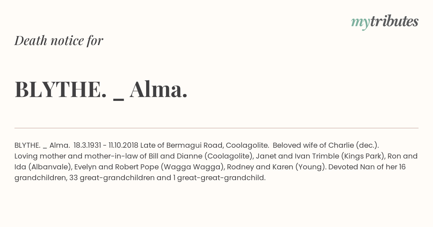433x227 pixels.
Task: Click the dates "18.3.1931 - 11.10.2018"
Action: tap(106, 145)
